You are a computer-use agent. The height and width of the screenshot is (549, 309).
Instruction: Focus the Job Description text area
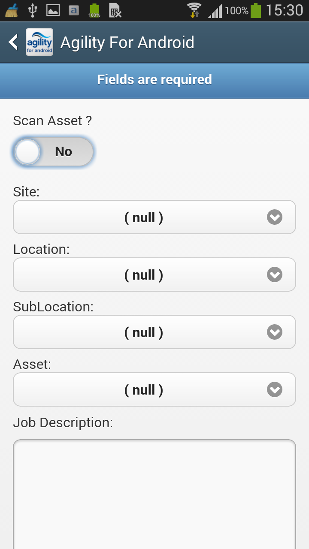click(154, 493)
